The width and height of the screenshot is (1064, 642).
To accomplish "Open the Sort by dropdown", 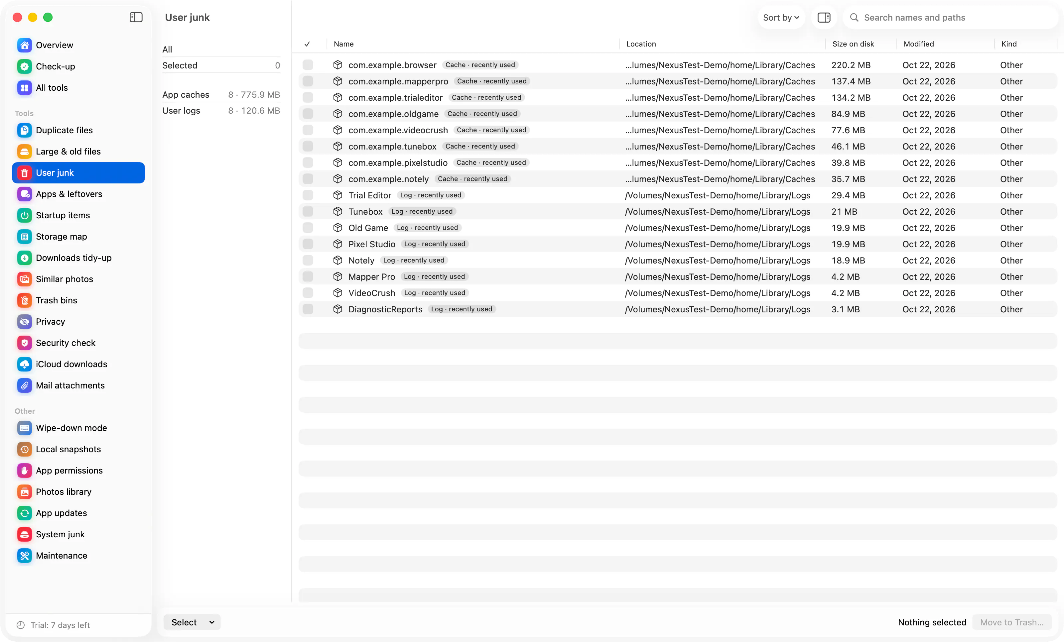I will pyautogui.click(x=781, y=18).
